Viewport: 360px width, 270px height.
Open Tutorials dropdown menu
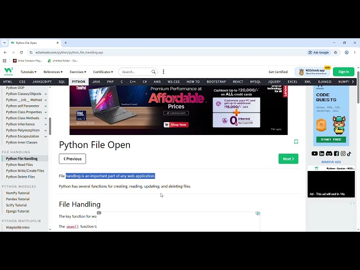(x=29, y=72)
